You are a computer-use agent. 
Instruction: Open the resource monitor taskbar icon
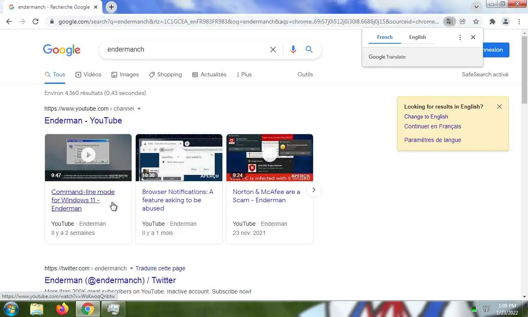click(x=113, y=309)
